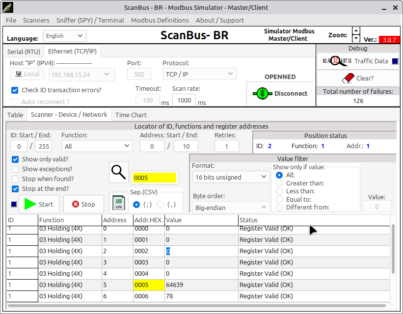
Task: Click the eraser icon beside Clear?
Action: pyautogui.click(x=348, y=78)
